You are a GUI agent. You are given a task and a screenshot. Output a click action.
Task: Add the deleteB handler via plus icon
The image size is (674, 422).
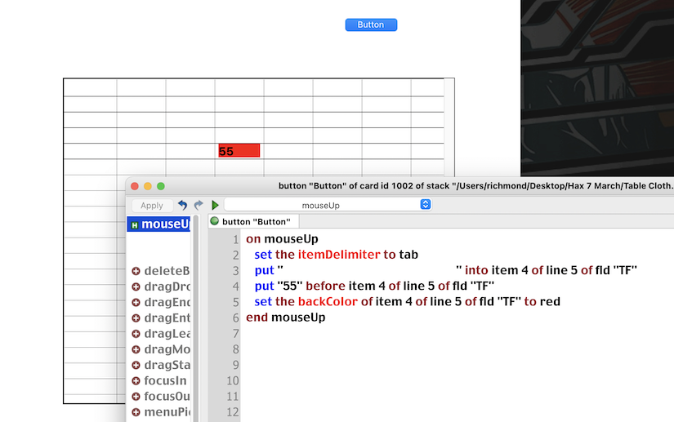pyautogui.click(x=136, y=271)
